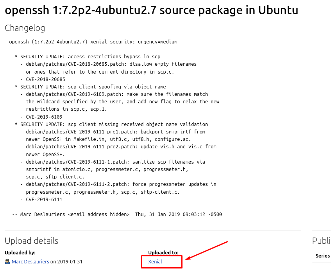Click the Changelog section heading
Viewport: 331px width, 272px height.
(25, 28)
